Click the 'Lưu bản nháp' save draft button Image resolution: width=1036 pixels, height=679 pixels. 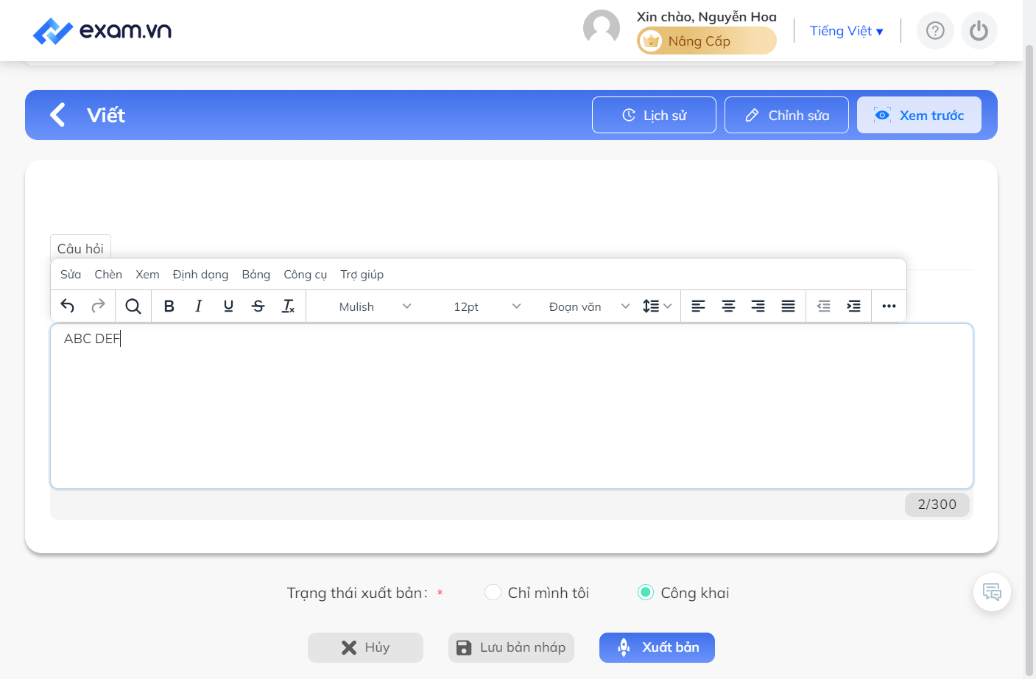(x=511, y=647)
